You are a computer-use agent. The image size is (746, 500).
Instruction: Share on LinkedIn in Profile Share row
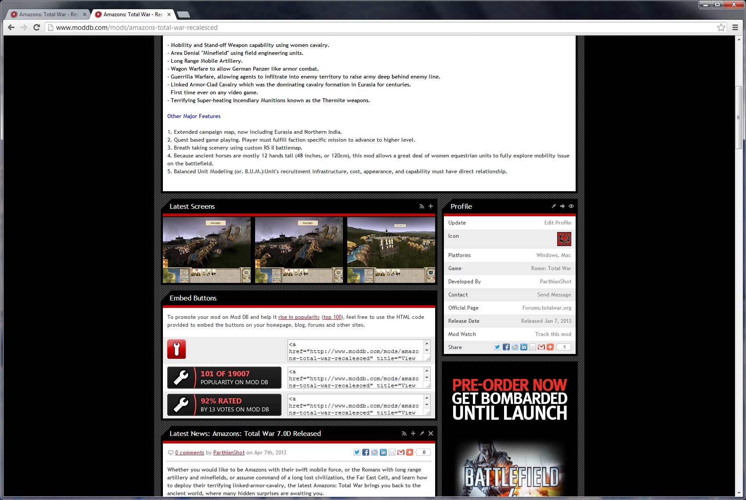(524, 347)
